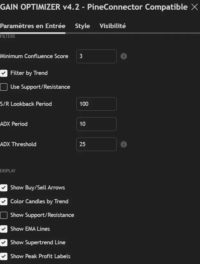Image resolution: width=200 pixels, height=264 pixels.
Task: Disable Color Candles by Trend
Action: coord(4,201)
